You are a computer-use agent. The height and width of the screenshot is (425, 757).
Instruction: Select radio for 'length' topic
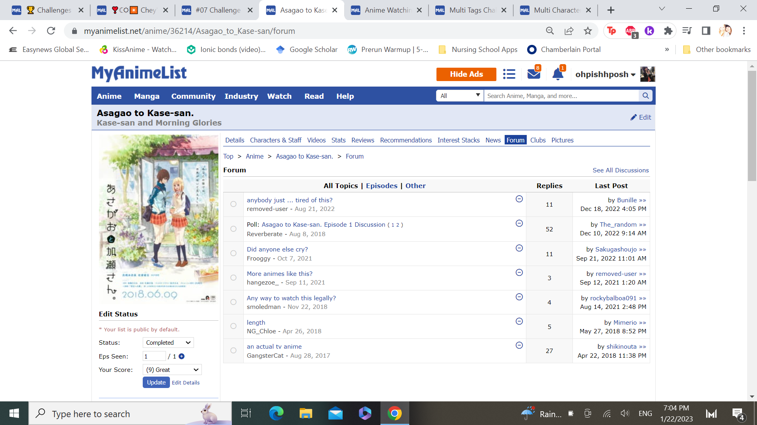pyautogui.click(x=233, y=326)
